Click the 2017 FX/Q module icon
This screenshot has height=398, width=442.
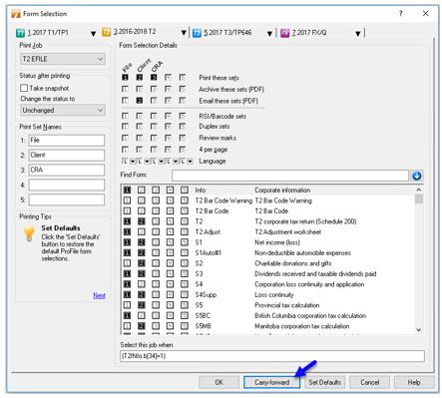pos(285,33)
